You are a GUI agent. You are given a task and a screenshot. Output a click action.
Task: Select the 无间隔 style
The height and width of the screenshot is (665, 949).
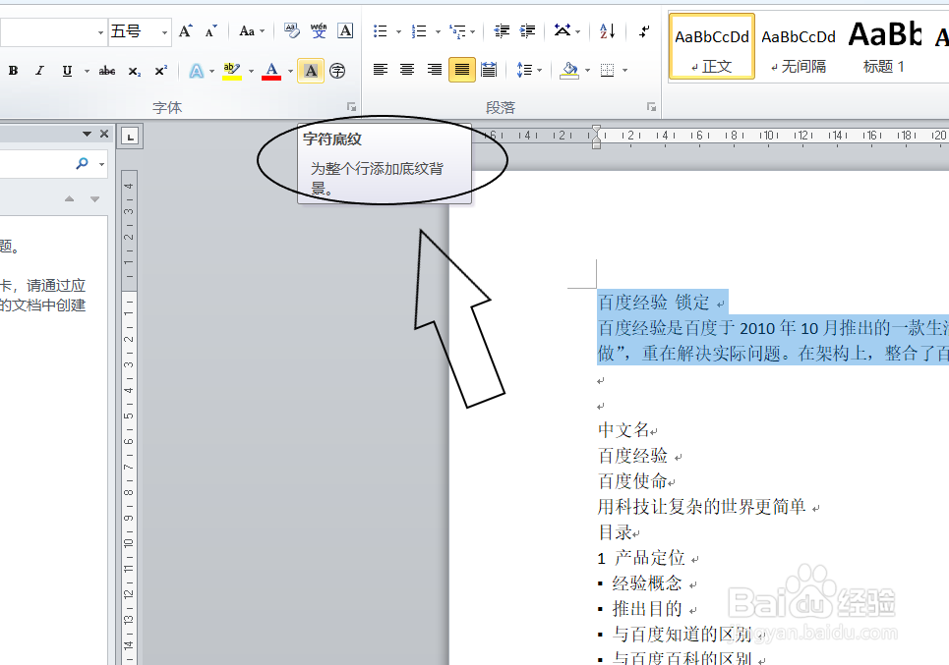pyautogui.click(x=799, y=46)
